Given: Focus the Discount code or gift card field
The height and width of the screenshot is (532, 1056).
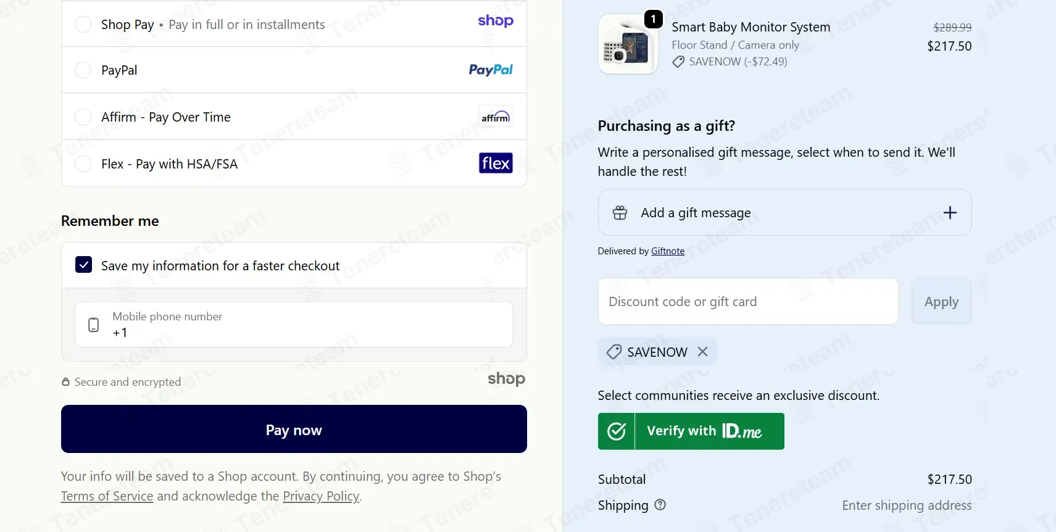Looking at the screenshot, I should [748, 301].
